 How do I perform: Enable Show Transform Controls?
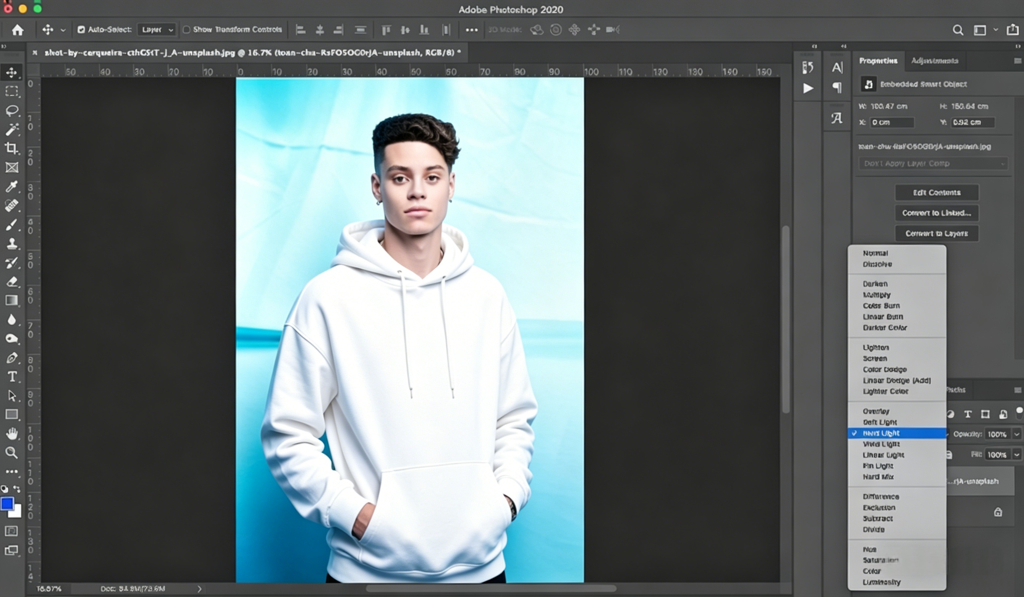[187, 29]
